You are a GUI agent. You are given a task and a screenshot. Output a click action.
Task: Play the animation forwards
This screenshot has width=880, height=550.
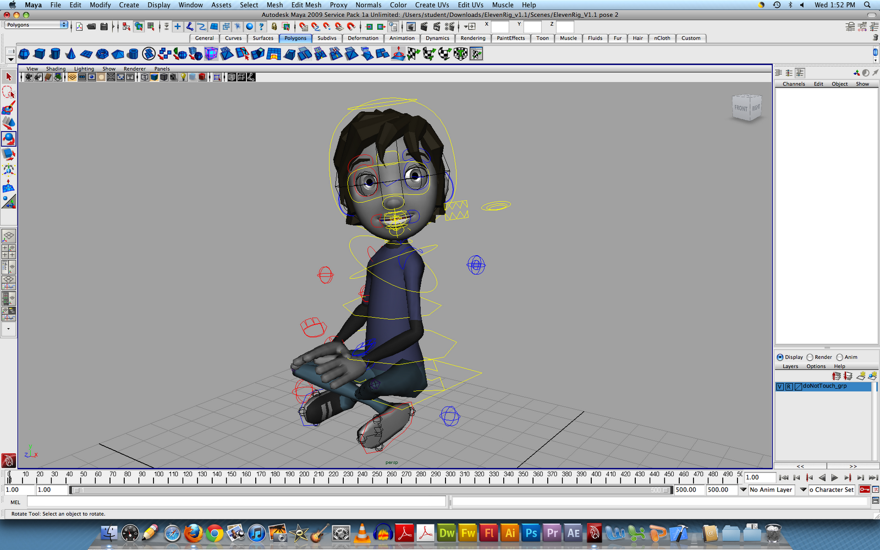click(x=834, y=477)
